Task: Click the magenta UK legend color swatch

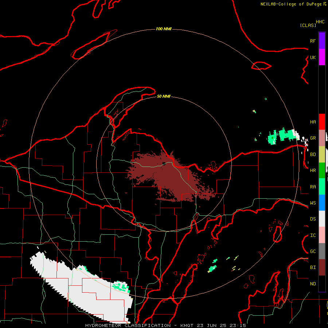Action: tap(322, 57)
